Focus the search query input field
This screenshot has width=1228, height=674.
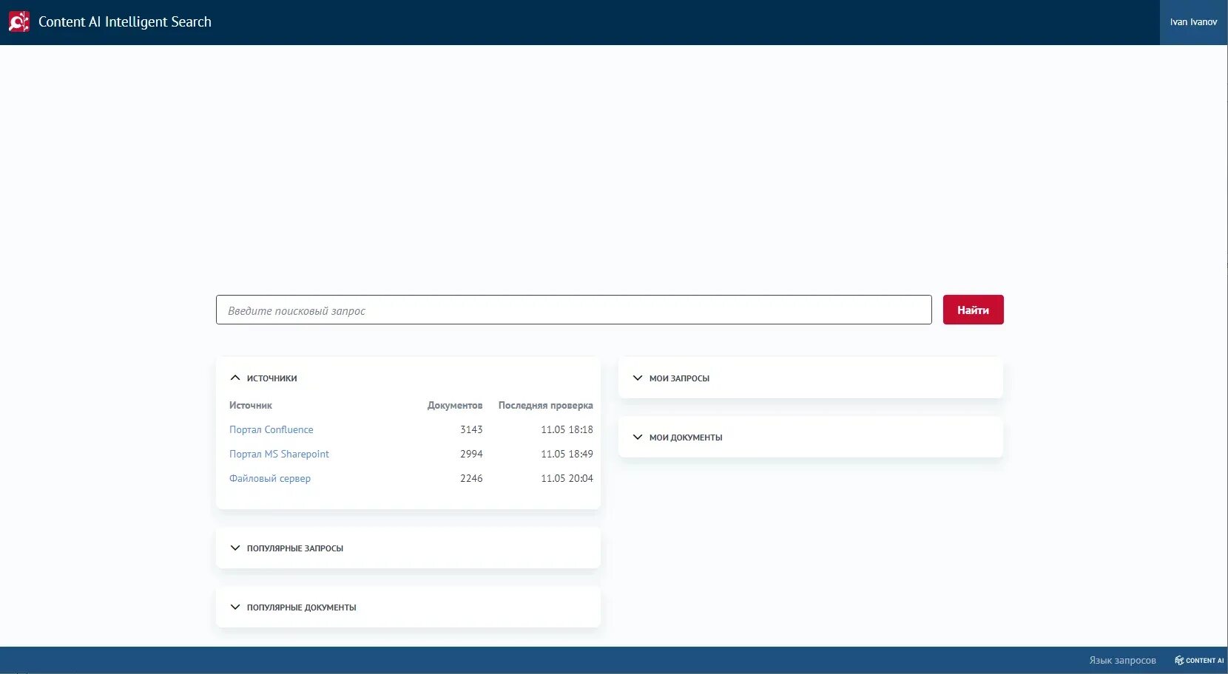[573, 310]
